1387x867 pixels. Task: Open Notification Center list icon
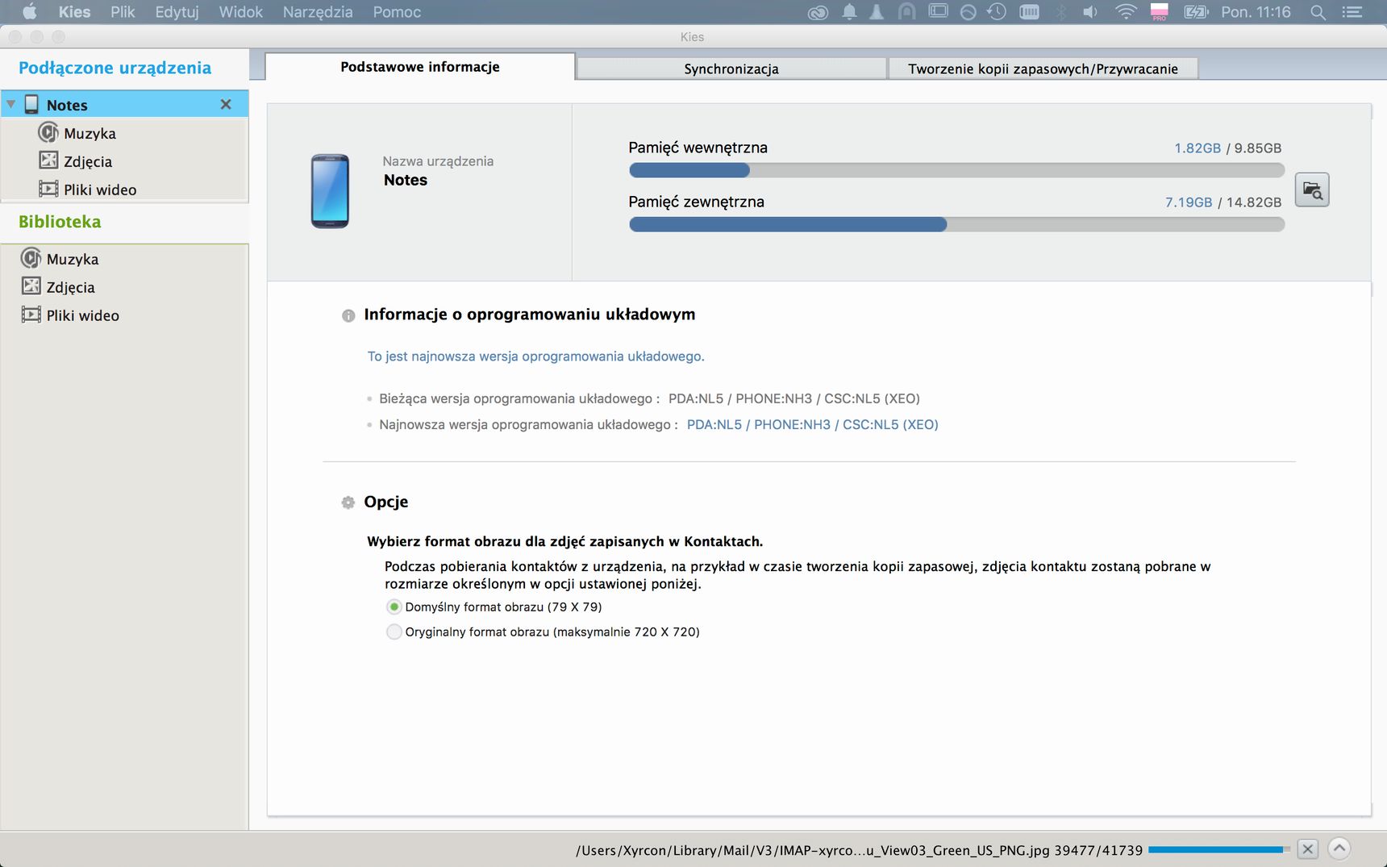pos(1352,12)
